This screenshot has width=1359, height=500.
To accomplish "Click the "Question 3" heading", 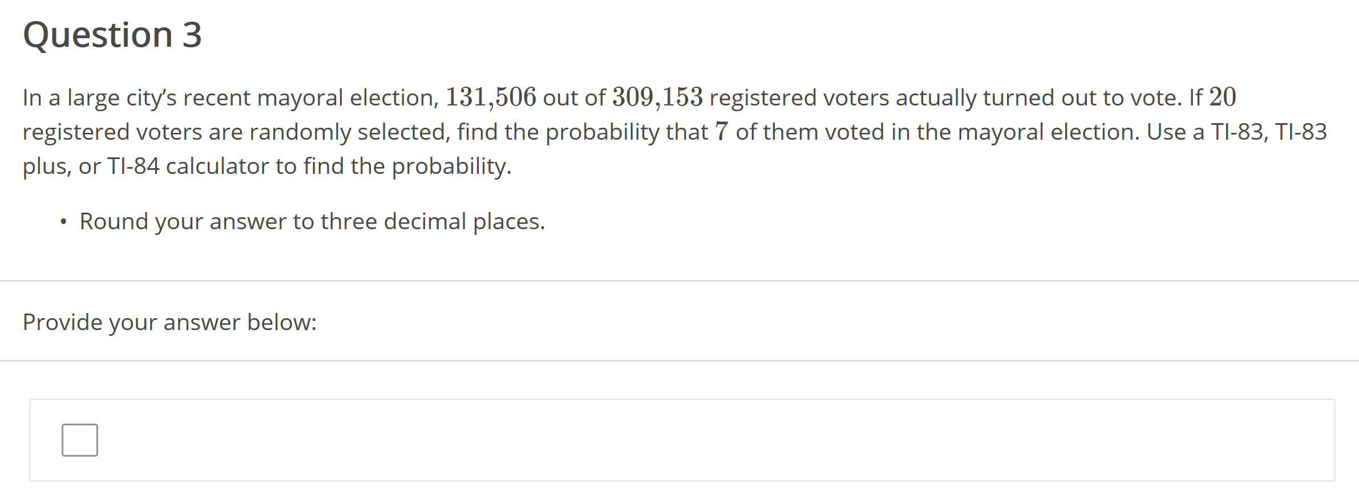I will click(x=112, y=35).
